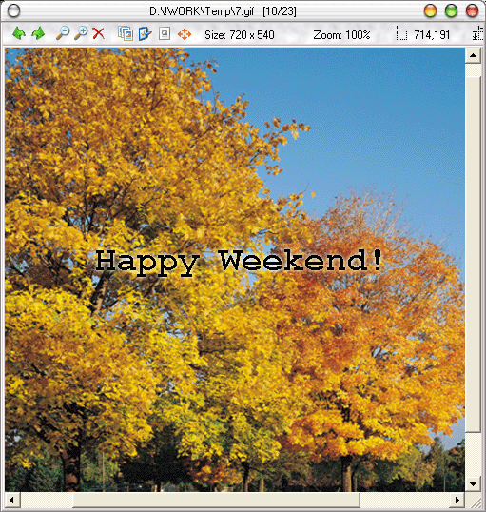486x512 pixels.
Task: Go to previous image with green back arrow
Action: 19,33
